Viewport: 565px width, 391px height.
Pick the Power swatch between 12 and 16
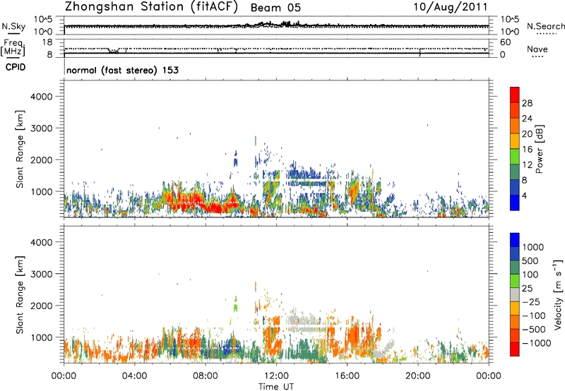[x=515, y=157]
